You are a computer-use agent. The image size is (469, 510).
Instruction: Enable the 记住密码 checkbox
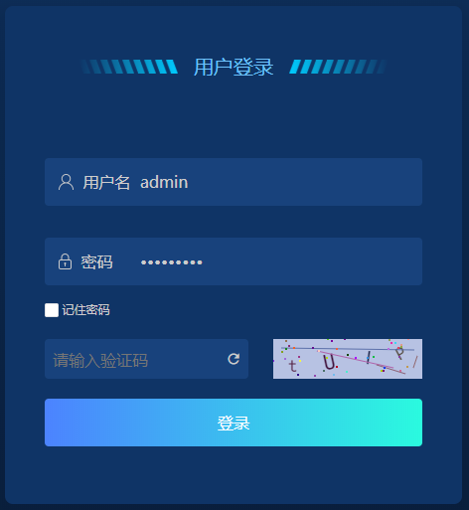point(52,310)
